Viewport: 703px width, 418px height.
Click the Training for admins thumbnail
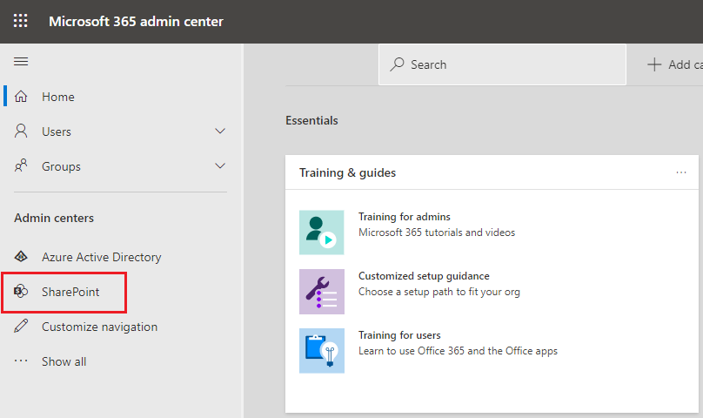tap(321, 233)
